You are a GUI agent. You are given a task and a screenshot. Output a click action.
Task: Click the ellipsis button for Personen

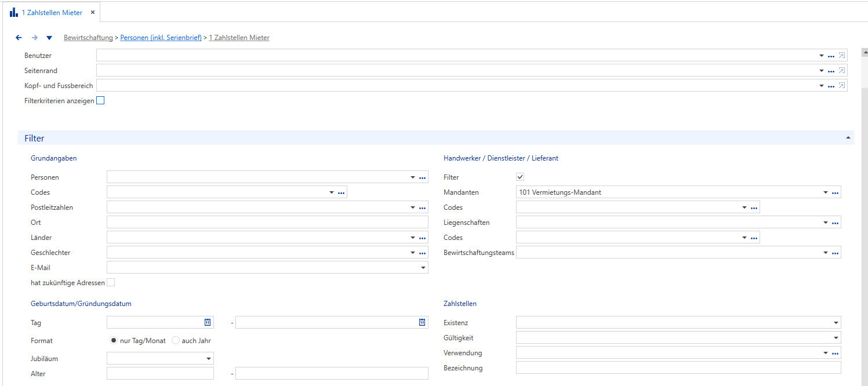point(423,177)
